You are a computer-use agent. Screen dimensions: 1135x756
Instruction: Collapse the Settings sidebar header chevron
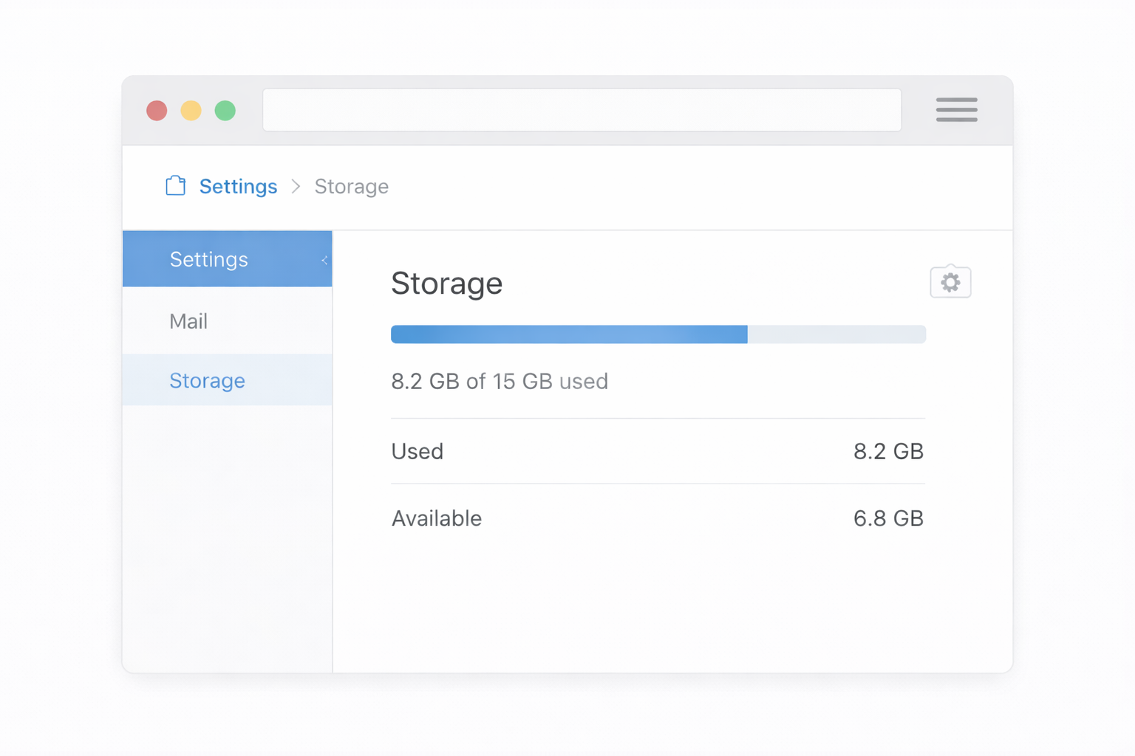tap(324, 260)
